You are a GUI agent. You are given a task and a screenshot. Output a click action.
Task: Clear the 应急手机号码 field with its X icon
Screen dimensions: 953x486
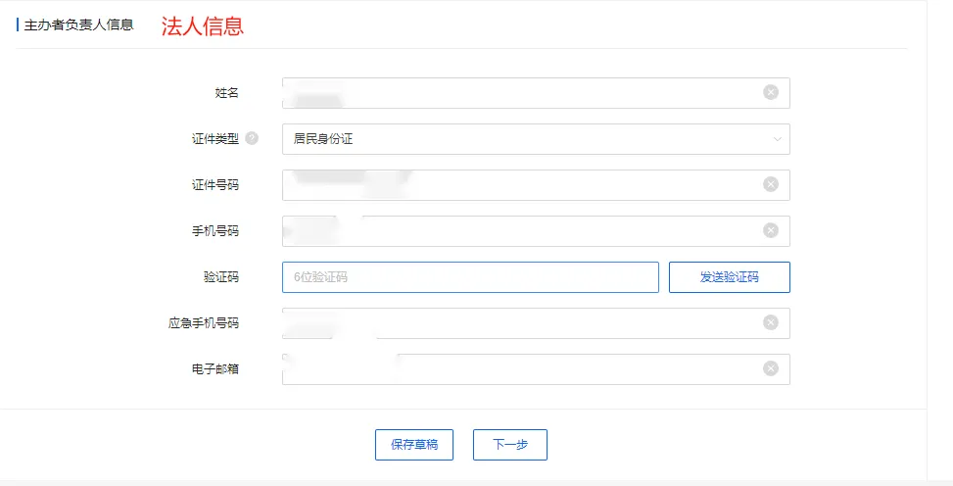(771, 323)
